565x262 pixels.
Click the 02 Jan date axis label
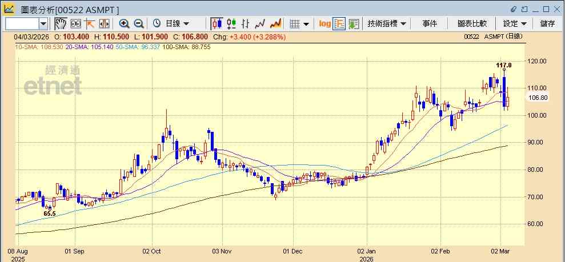pyautogui.click(x=367, y=251)
